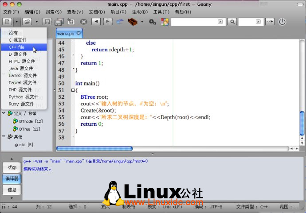
Task: Click the editor horizontal scrollbar thumb
Action: 94,149
